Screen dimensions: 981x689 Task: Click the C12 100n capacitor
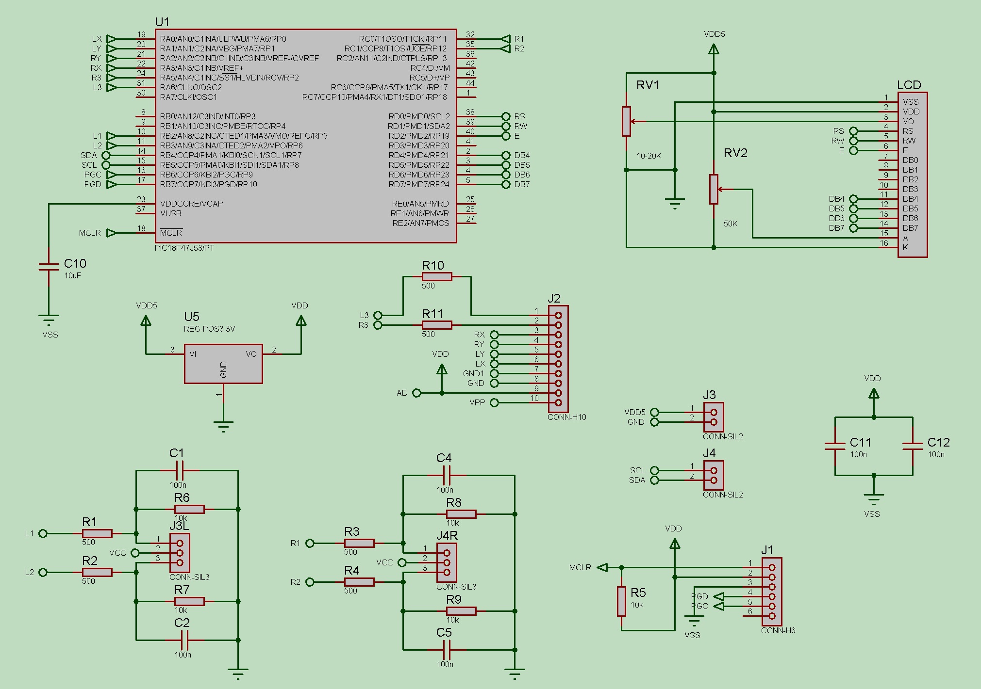[913, 446]
